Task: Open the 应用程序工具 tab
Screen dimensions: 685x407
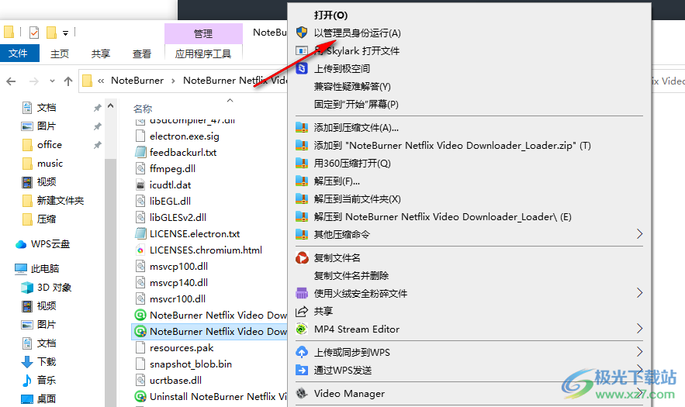Action: pyautogui.click(x=203, y=53)
